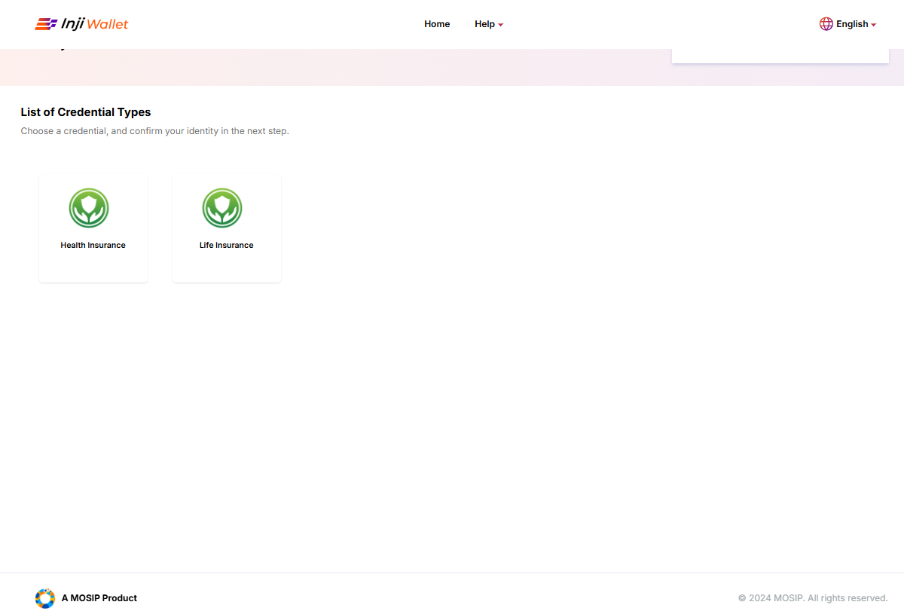Click empty area of Life Insurance card

pyautogui.click(x=226, y=267)
